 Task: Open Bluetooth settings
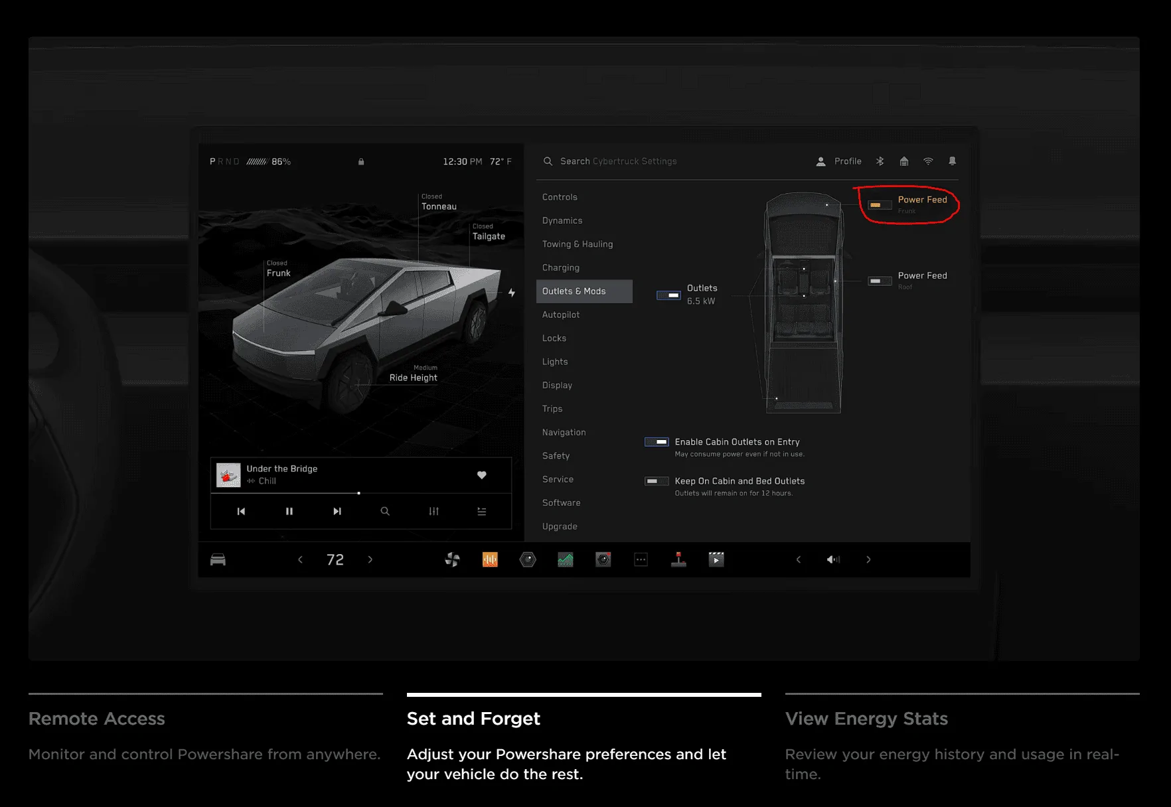point(880,161)
